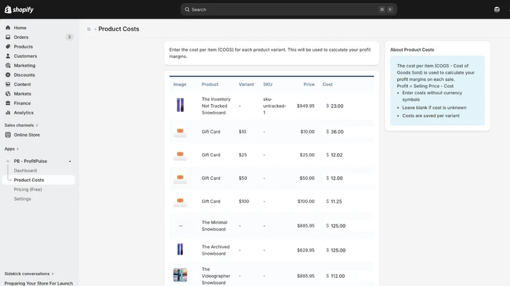
Task: Click the Price column header
Action: 309,85
